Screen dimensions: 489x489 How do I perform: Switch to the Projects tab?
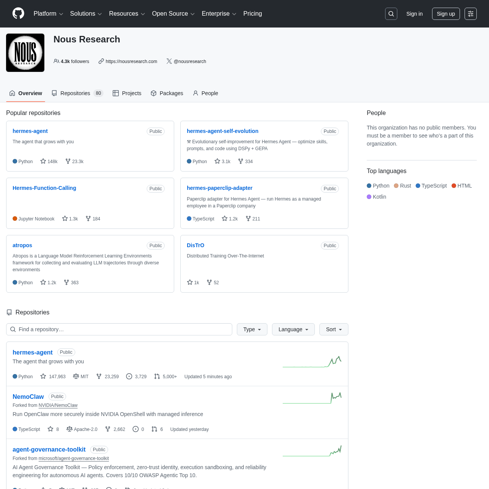pos(127,93)
